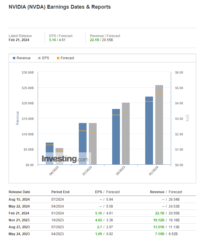Click the Period End column header
199x238 pixels.
(60, 192)
